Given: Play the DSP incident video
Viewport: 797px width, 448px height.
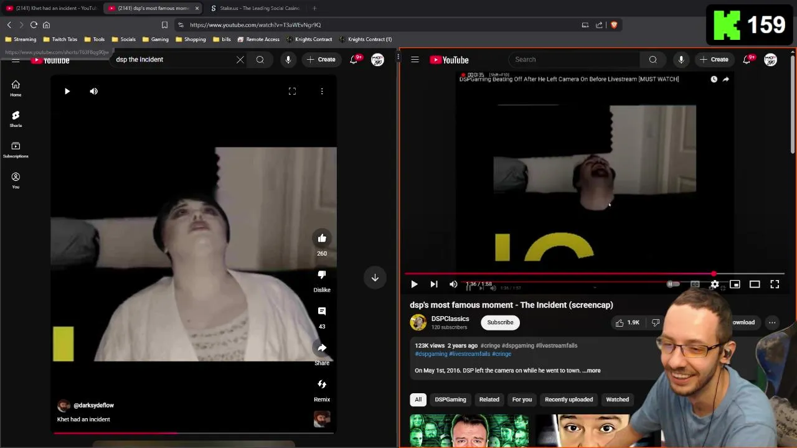Looking at the screenshot, I should (x=414, y=284).
